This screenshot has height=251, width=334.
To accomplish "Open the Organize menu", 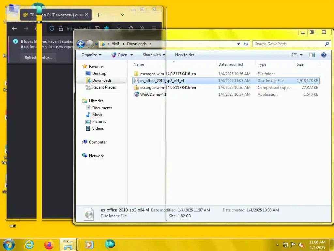I will 91,55.
